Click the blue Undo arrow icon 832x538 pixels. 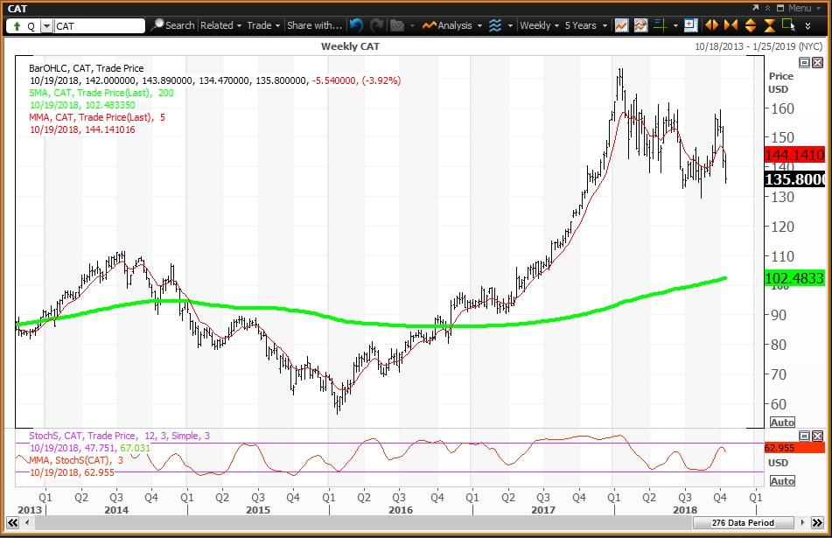point(356,25)
